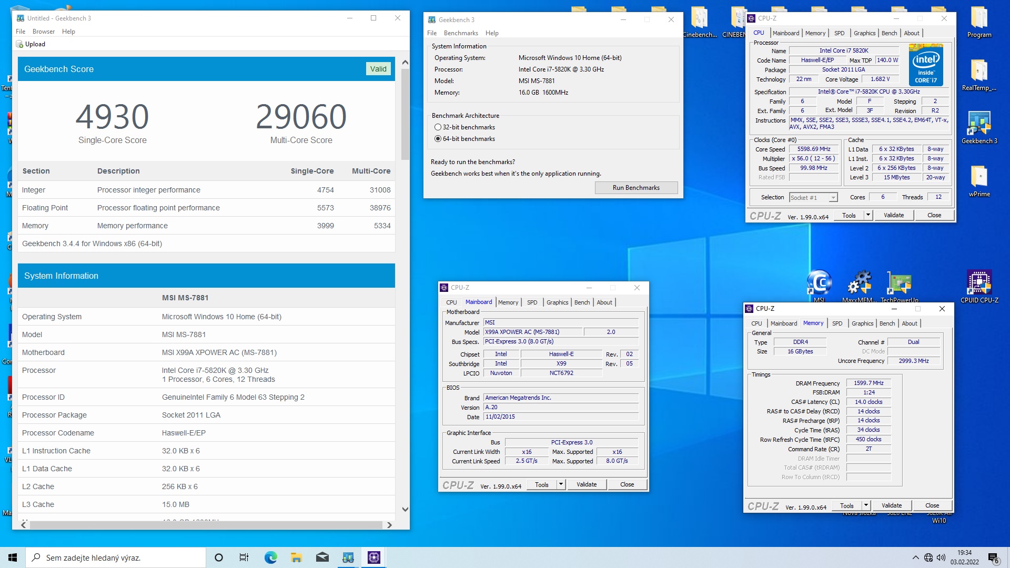Click scroll right arrow in Geekbench results
The height and width of the screenshot is (568, 1010).
point(389,525)
